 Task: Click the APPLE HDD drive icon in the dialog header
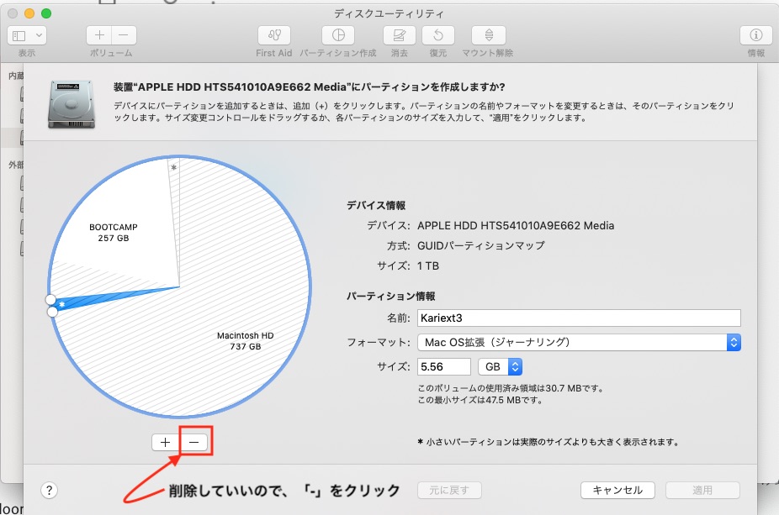tap(72, 104)
